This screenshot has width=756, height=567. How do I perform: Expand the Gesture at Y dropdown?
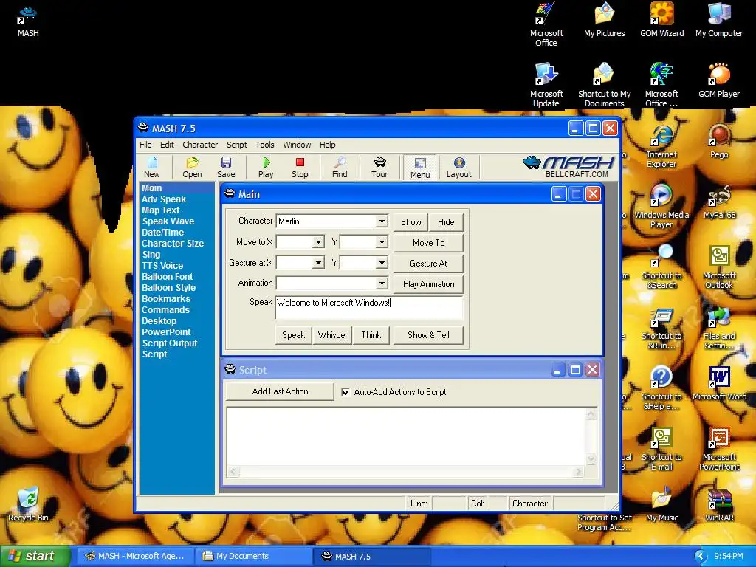(382, 263)
